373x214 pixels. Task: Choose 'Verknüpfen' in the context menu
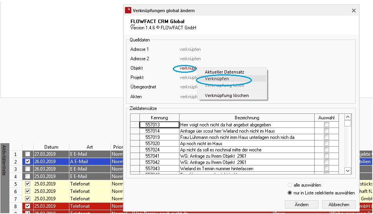(217, 79)
